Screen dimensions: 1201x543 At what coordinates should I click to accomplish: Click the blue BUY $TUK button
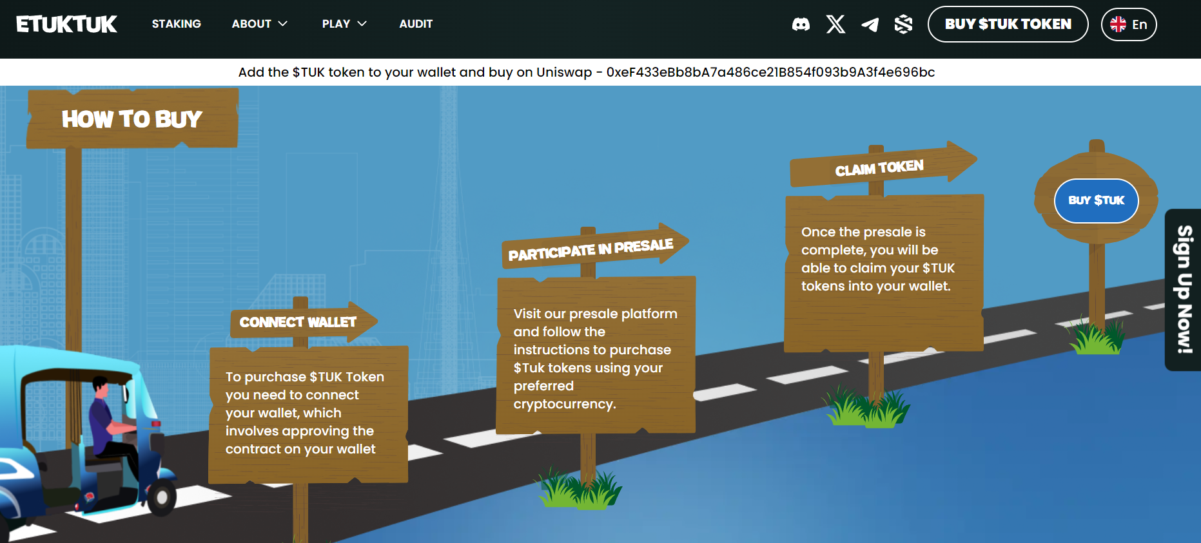coord(1096,200)
